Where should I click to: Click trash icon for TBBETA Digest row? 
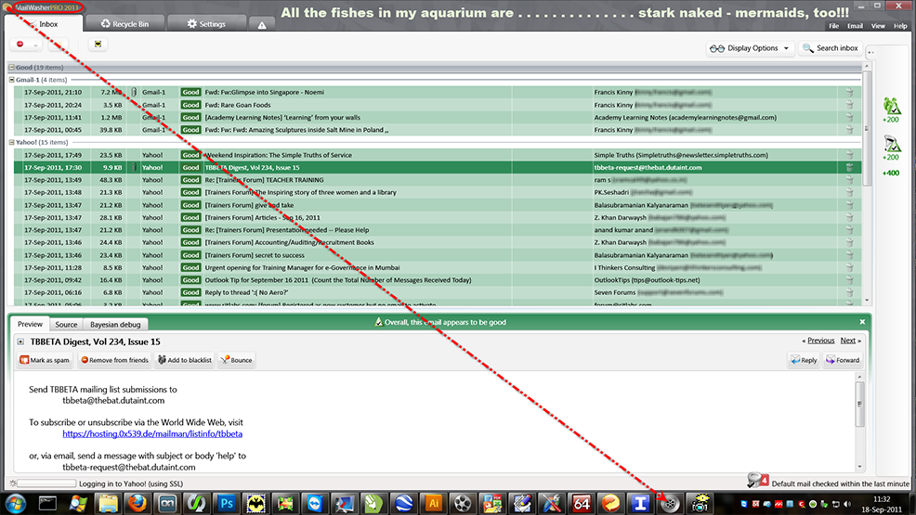[849, 167]
